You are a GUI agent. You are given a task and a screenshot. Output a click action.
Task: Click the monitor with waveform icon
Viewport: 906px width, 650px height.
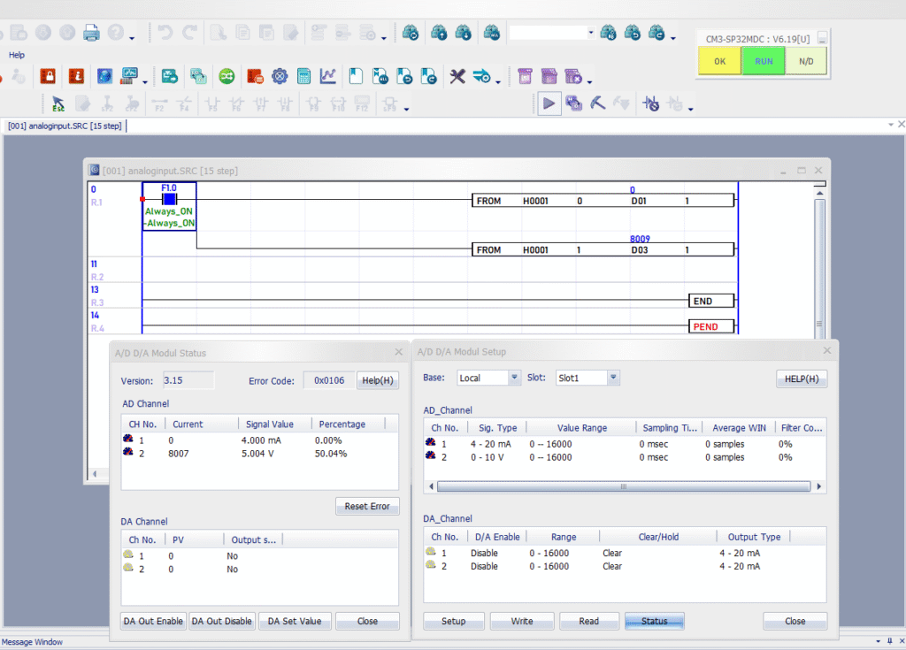tap(129, 76)
